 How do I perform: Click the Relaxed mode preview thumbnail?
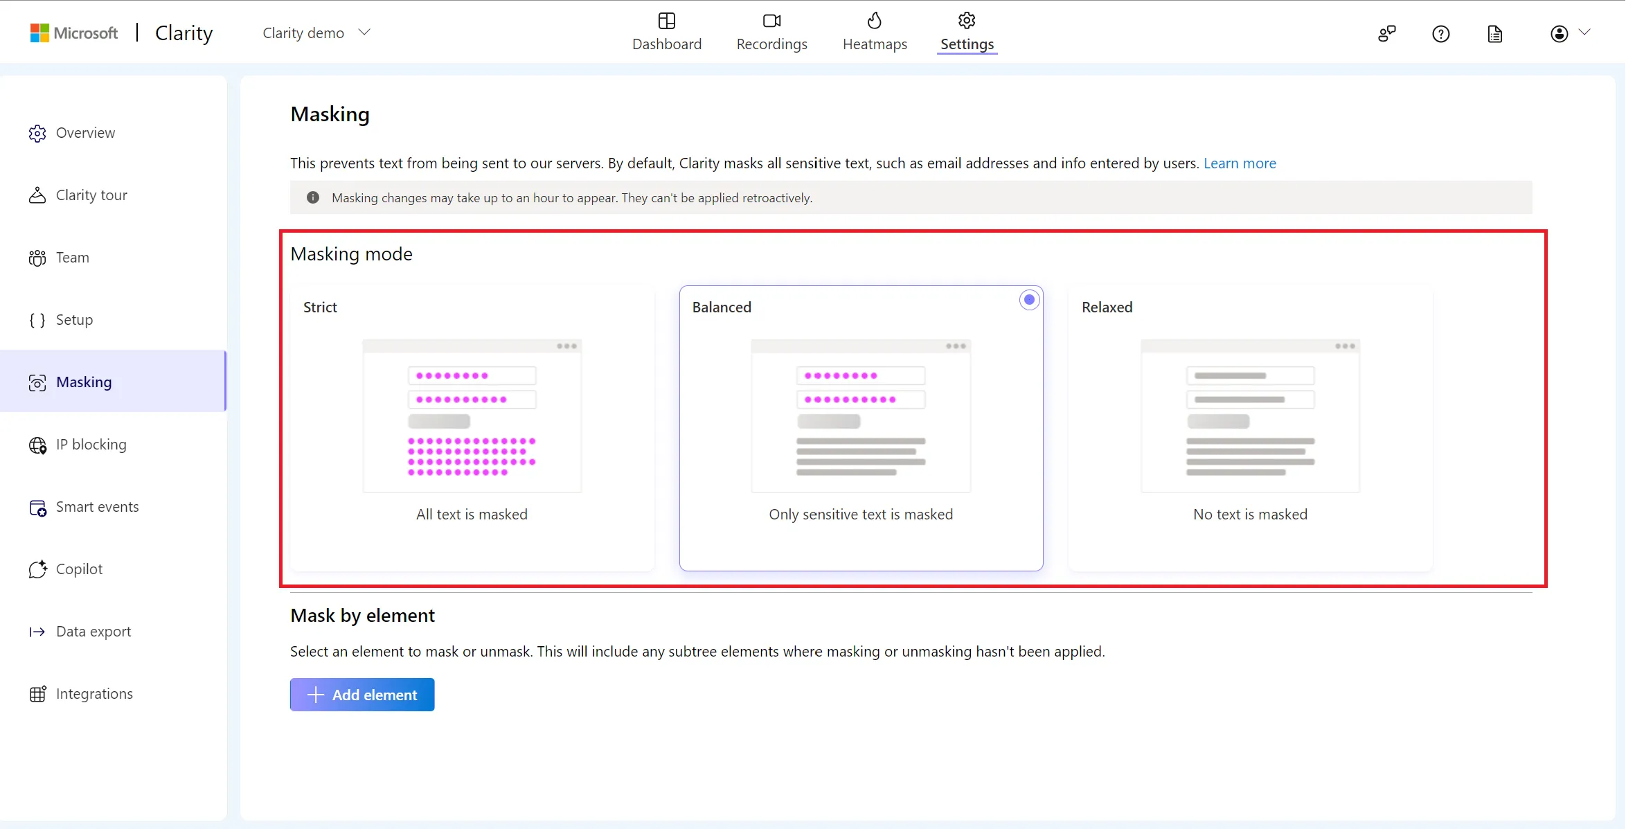(1250, 416)
